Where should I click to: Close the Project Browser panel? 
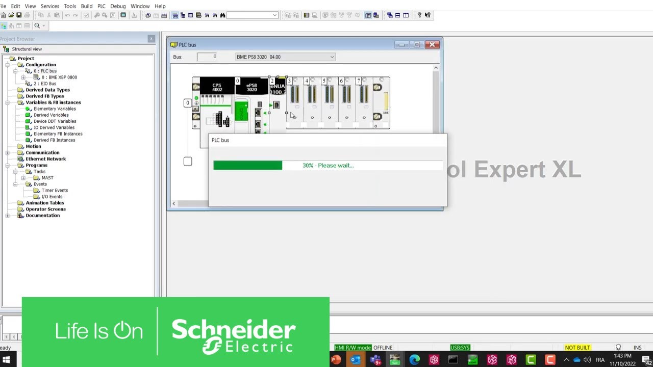pos(151,39)
